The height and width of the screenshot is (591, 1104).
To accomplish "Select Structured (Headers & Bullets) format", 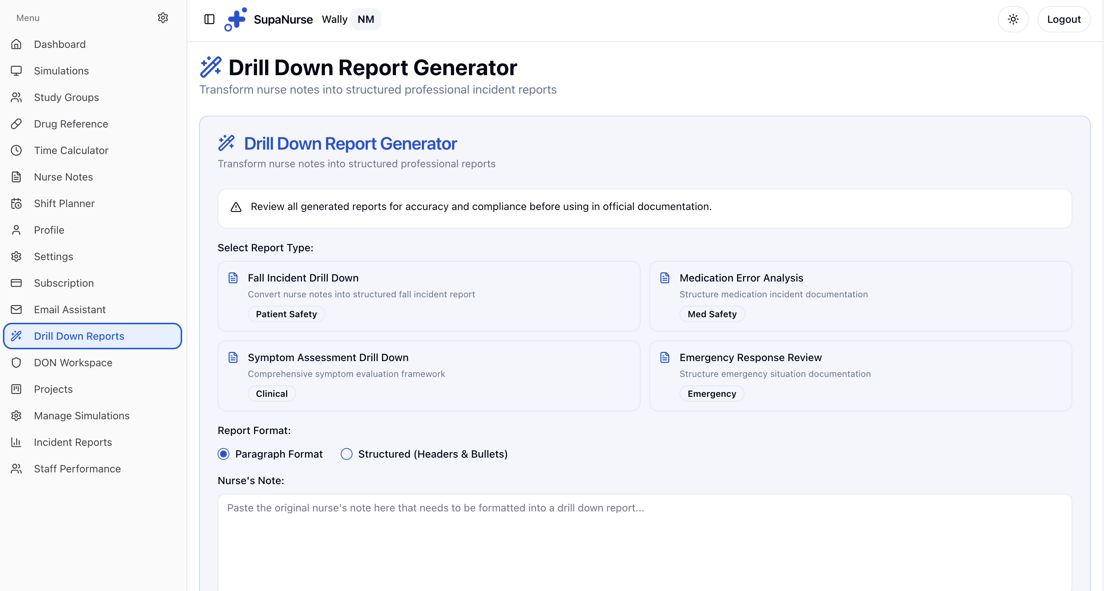I will [346, 454].
